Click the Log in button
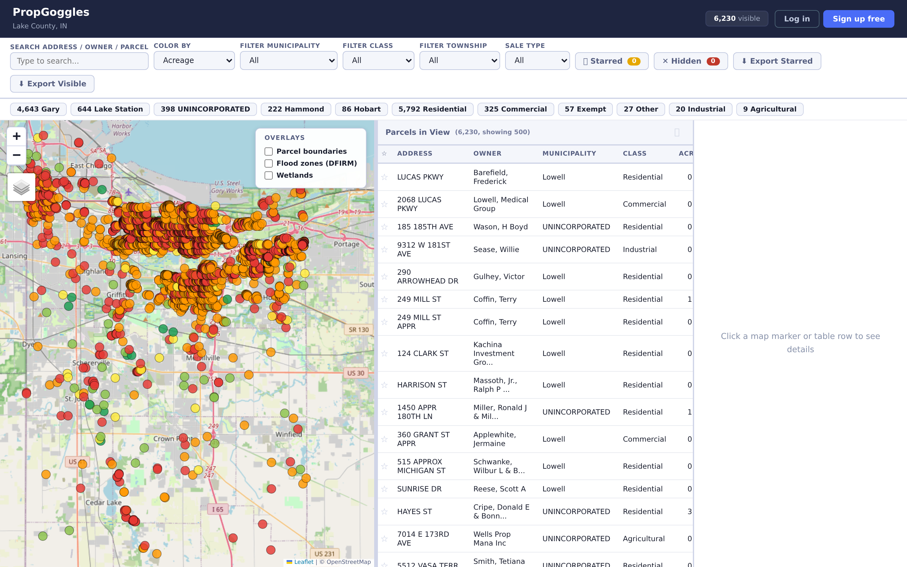This screenshot has height=567, width=907. tap(797, 19)
